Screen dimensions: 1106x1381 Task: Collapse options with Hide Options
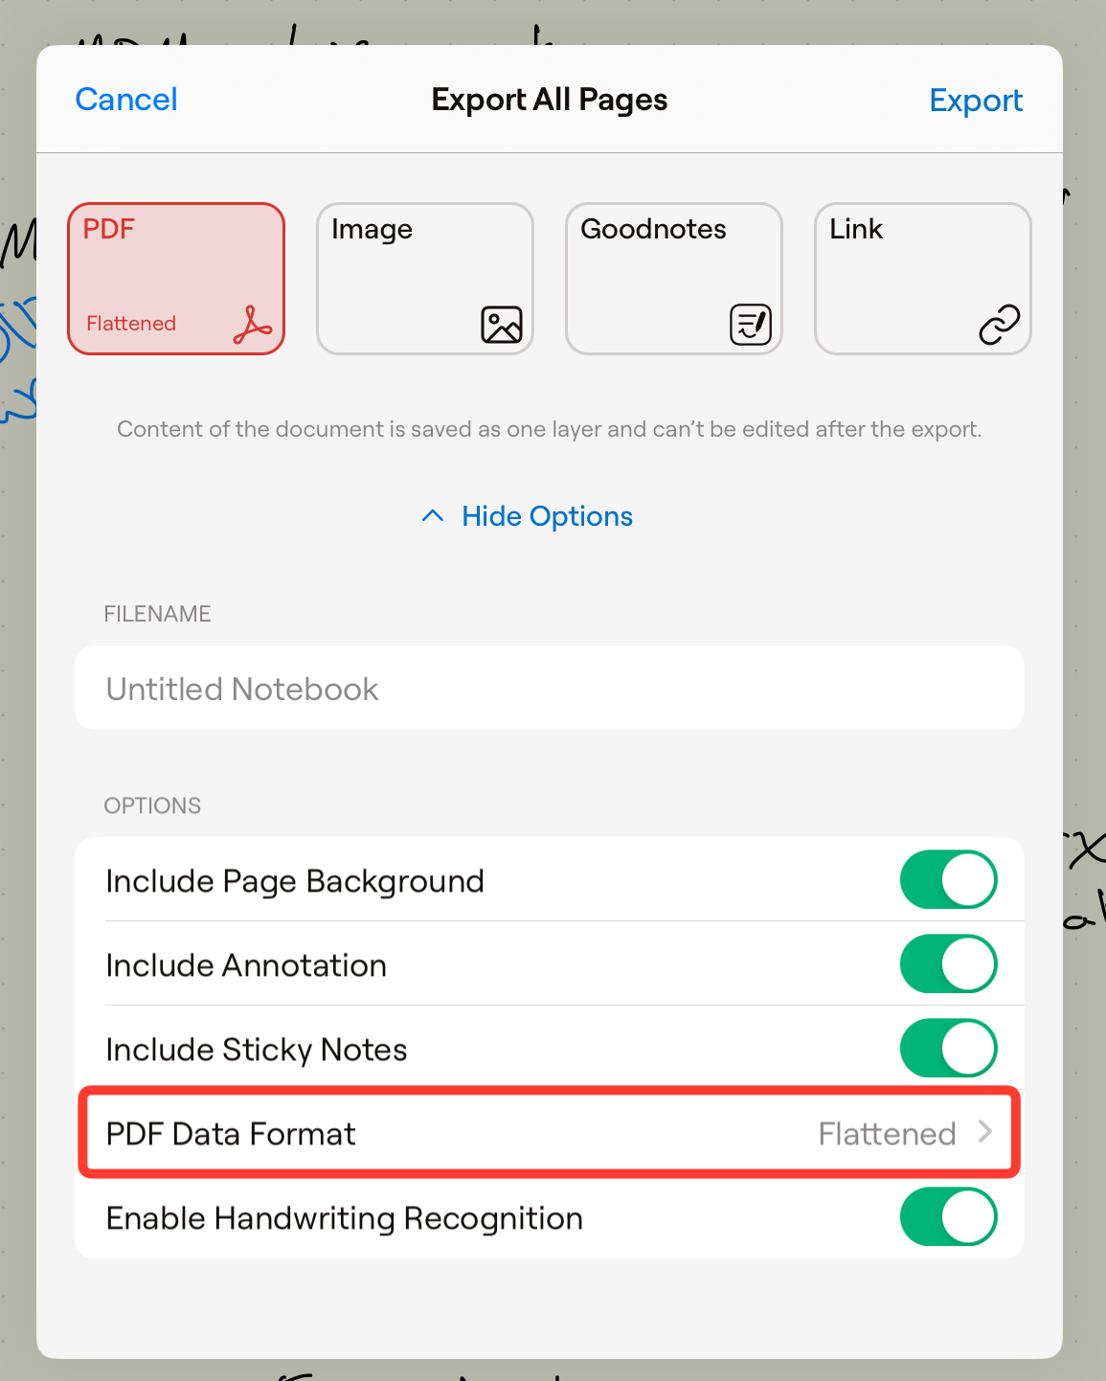pyautogui.click(x=547, y=516)
